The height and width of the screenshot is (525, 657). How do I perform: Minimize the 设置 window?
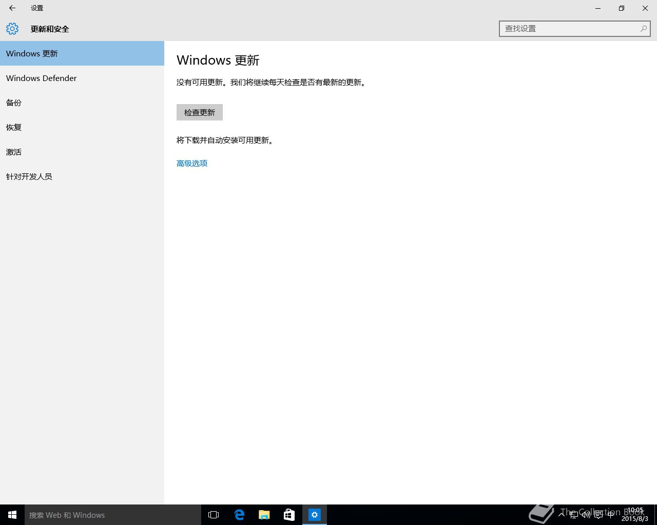point(598,8)
